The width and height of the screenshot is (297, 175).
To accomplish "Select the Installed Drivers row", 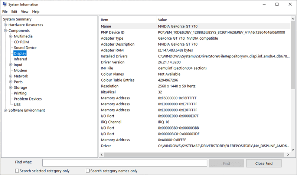I will click(195, 56).
